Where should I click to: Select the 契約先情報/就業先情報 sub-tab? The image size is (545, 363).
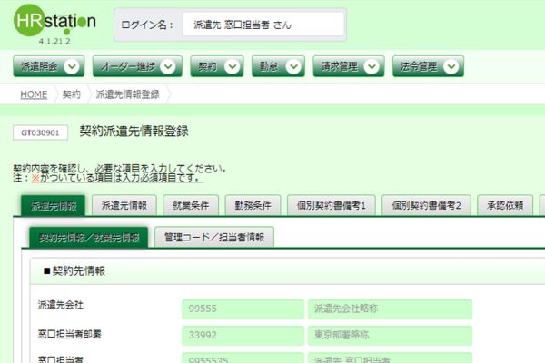84,238
